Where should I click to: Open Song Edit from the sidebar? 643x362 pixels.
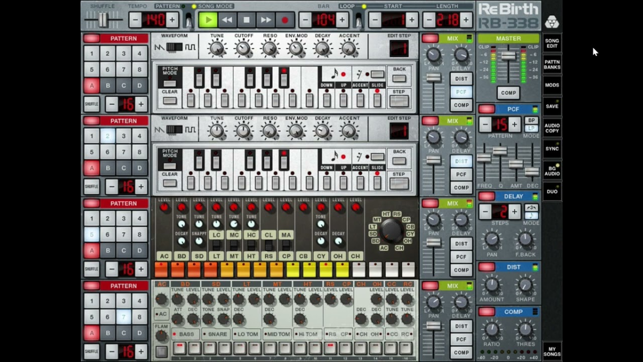(x=552, y=43)
